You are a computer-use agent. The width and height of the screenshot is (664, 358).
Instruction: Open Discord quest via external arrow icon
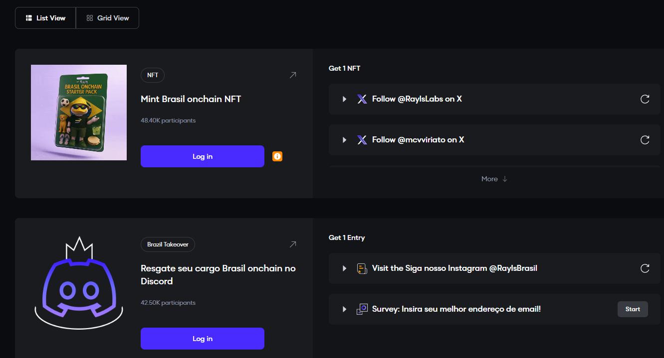click(x=293, y=244)
